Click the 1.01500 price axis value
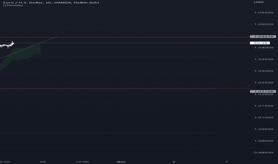Screen dimensions: 278x164 pos(264,106)
